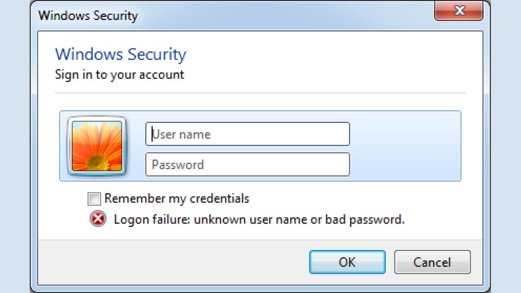521x293 pixels.
Task: Click the orange flower account picture
Action: [97, 146]
